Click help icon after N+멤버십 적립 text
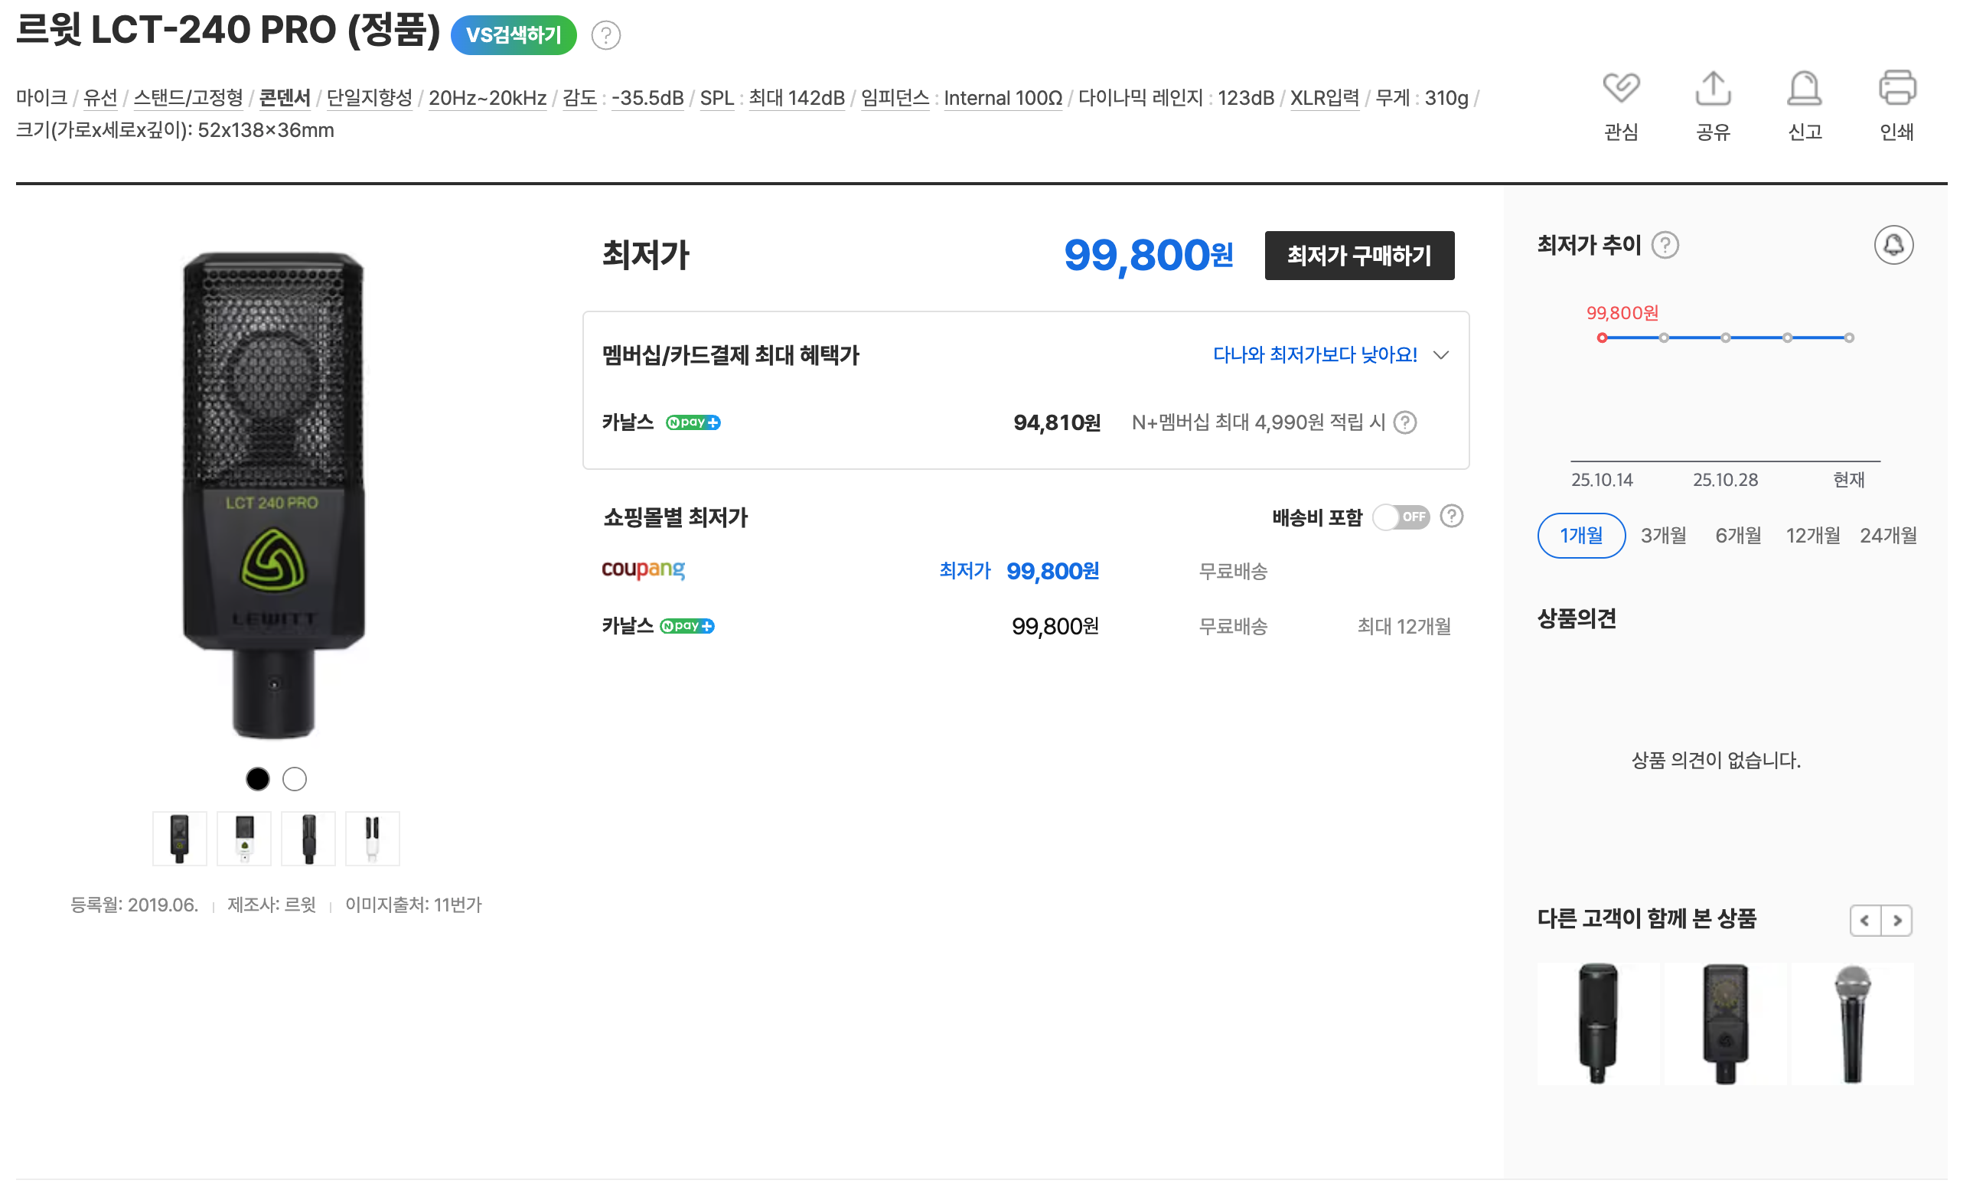1973x1203 pixels. coord(1404,422)
